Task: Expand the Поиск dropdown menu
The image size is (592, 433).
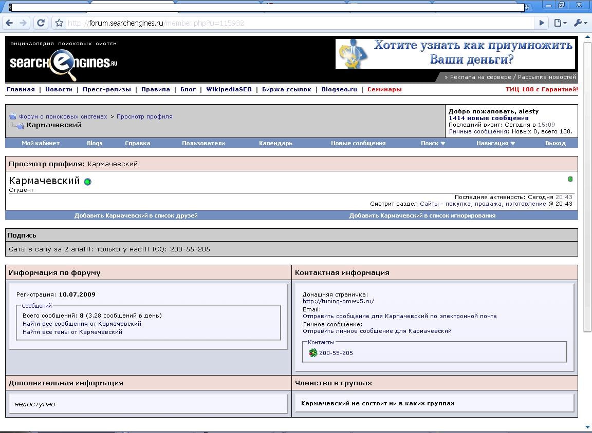Action: 433,143
